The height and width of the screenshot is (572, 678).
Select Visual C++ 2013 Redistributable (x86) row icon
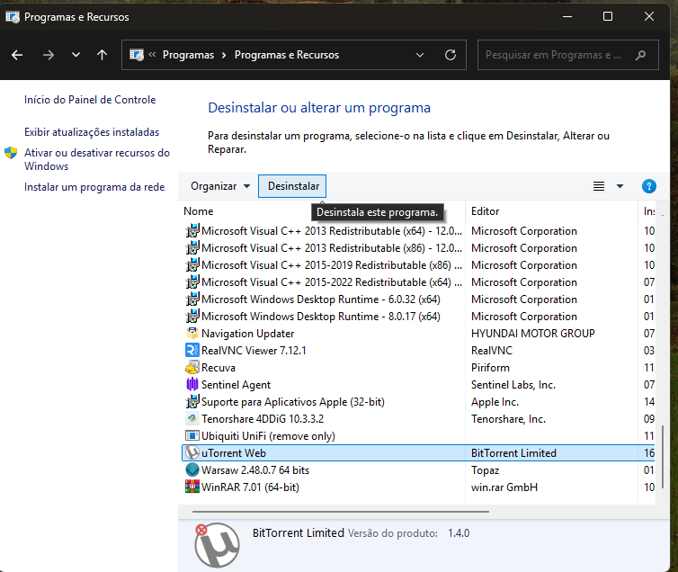click(x=192, y=248)
